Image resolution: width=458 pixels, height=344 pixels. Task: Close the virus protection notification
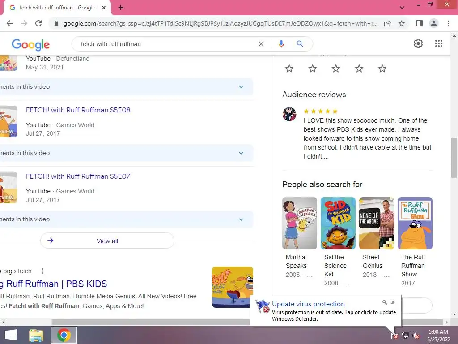tap(393, 302)
